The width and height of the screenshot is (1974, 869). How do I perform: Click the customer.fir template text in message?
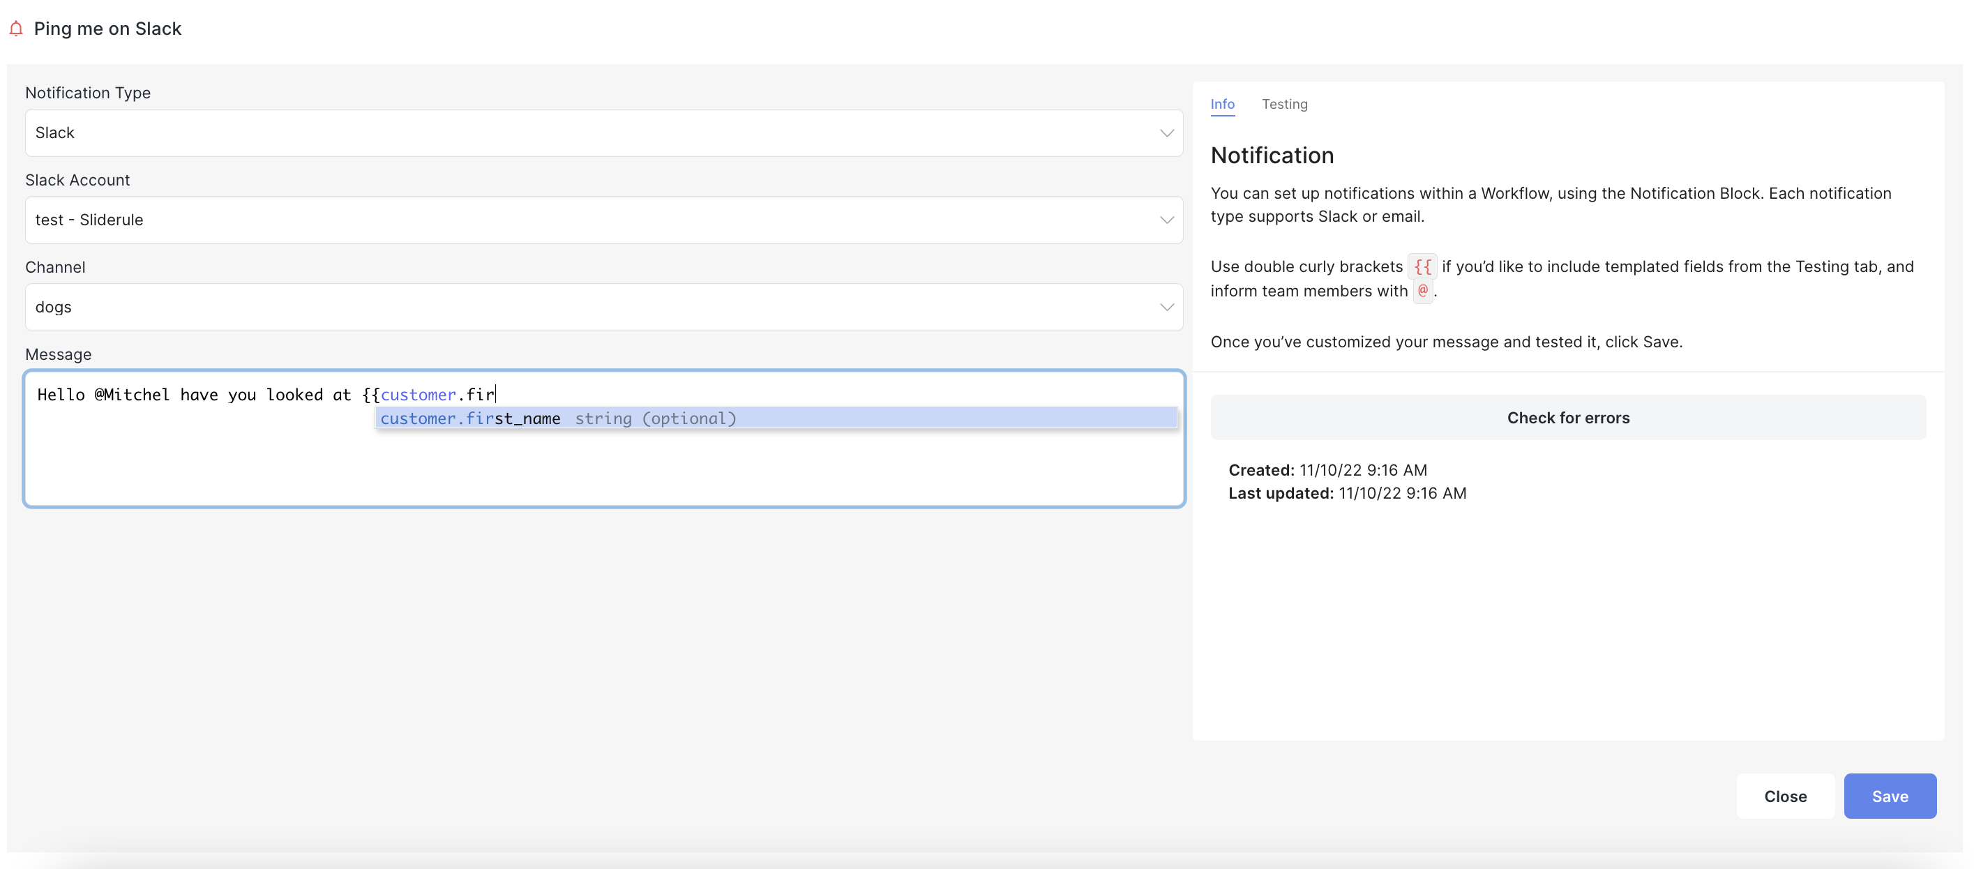437,395
